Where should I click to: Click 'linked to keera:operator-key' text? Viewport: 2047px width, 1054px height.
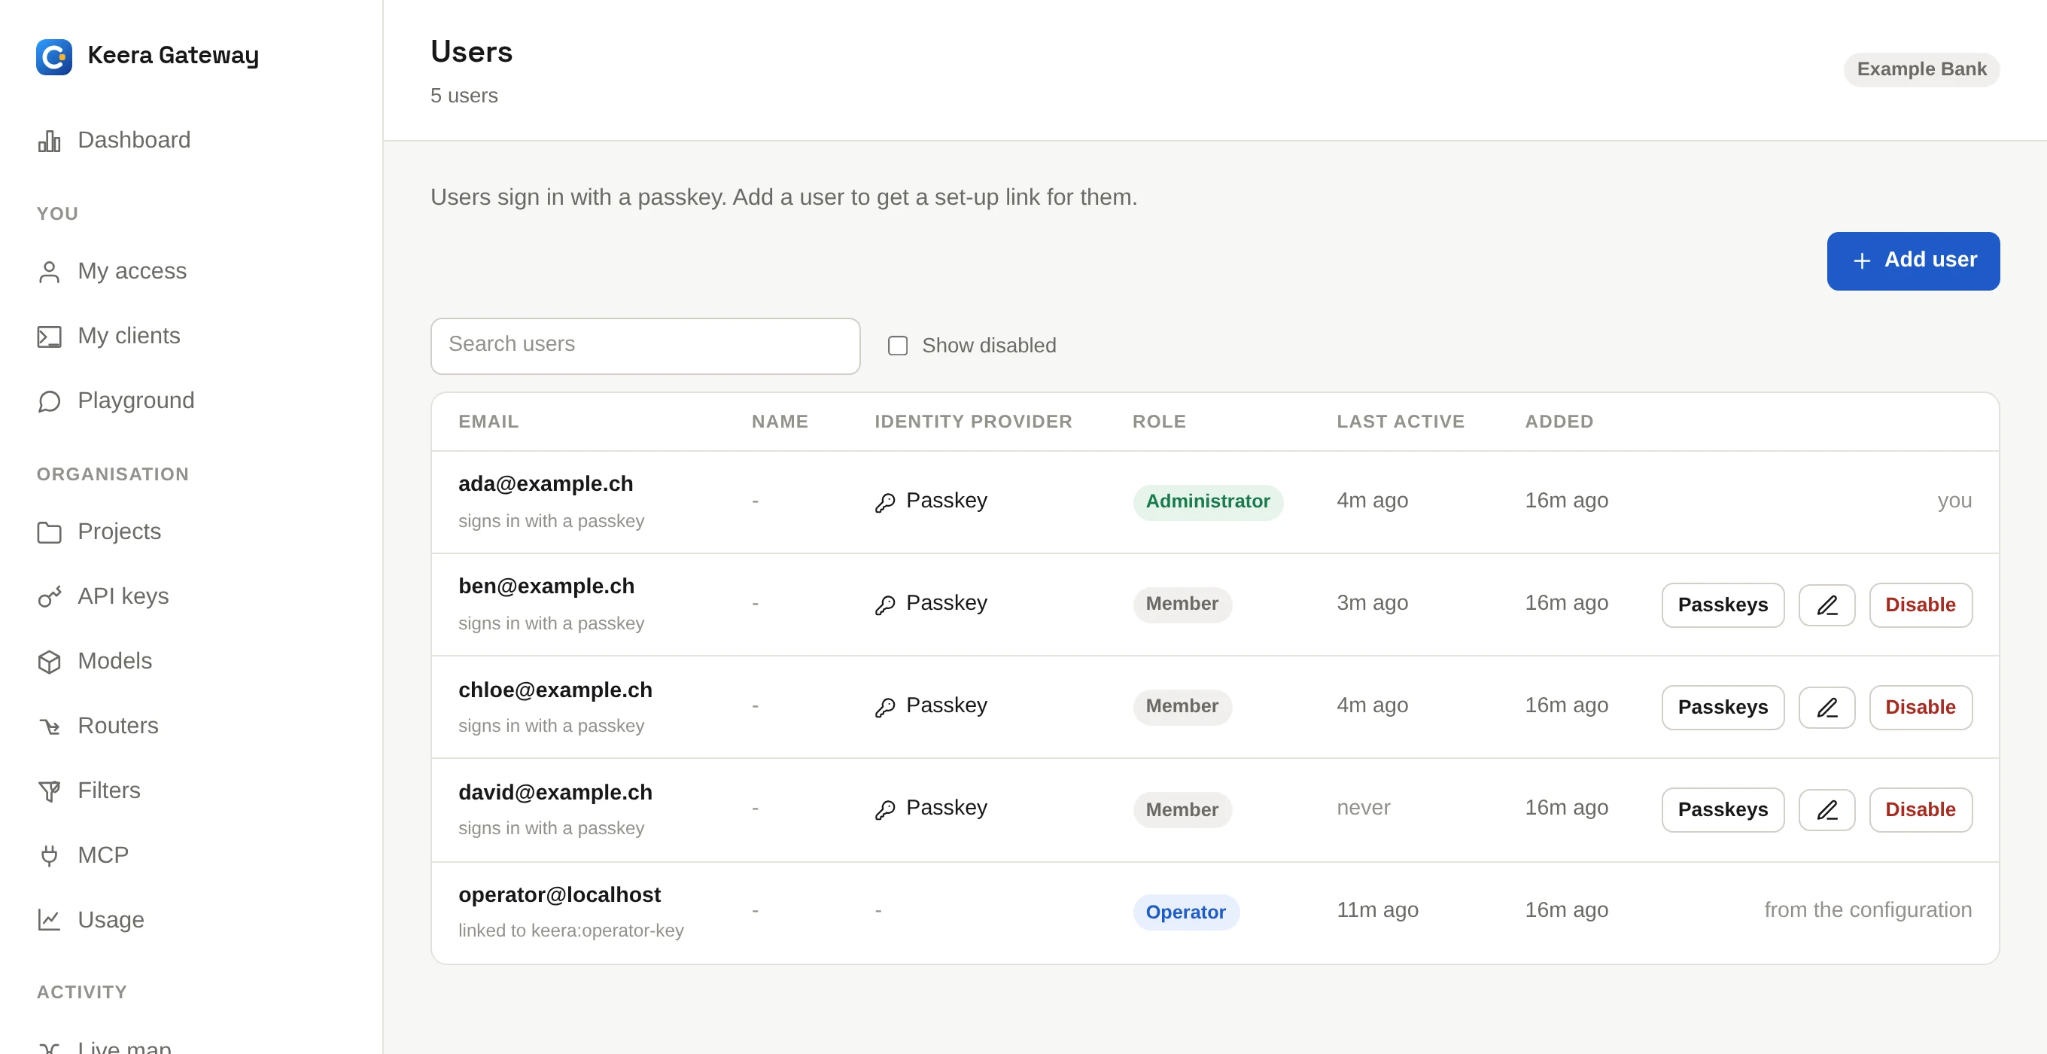570,931
